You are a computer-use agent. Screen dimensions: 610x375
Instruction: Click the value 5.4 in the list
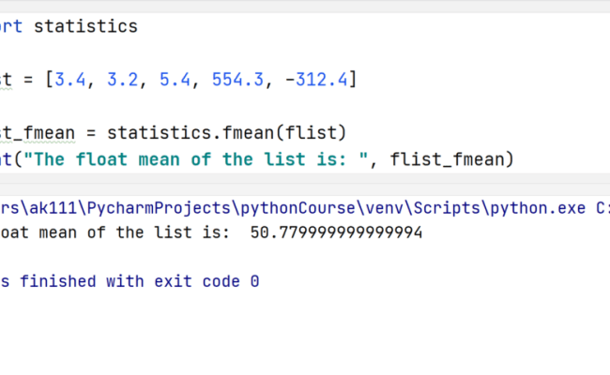tap(175, 80)
